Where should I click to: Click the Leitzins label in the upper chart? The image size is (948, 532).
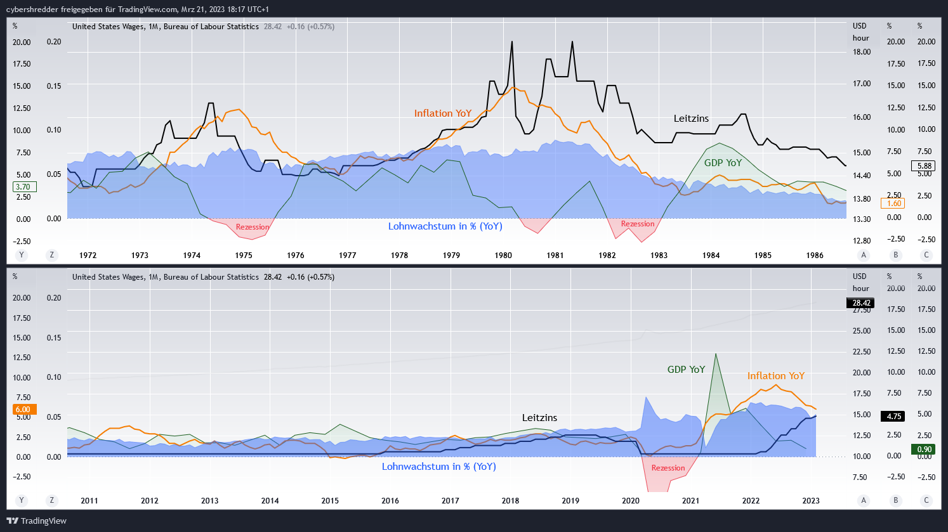(691, 119)
